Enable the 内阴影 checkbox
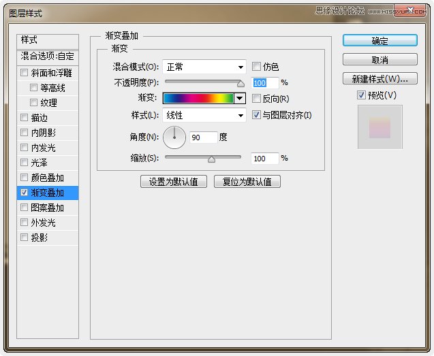 click(x=24, y=133)
